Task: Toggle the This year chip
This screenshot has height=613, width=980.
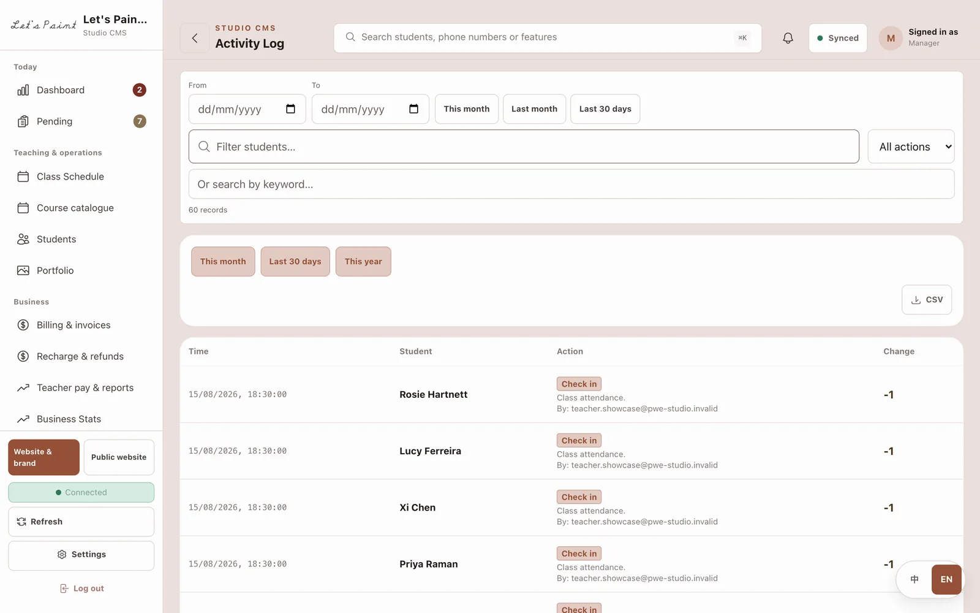Action: tap(363, 262)
